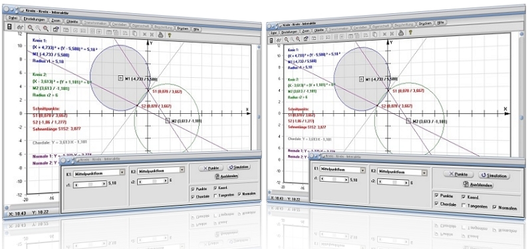This screenshot has width=528, height=249.
Task: Click the Simulation button in the left control panel
Action: tap(239, 167)
